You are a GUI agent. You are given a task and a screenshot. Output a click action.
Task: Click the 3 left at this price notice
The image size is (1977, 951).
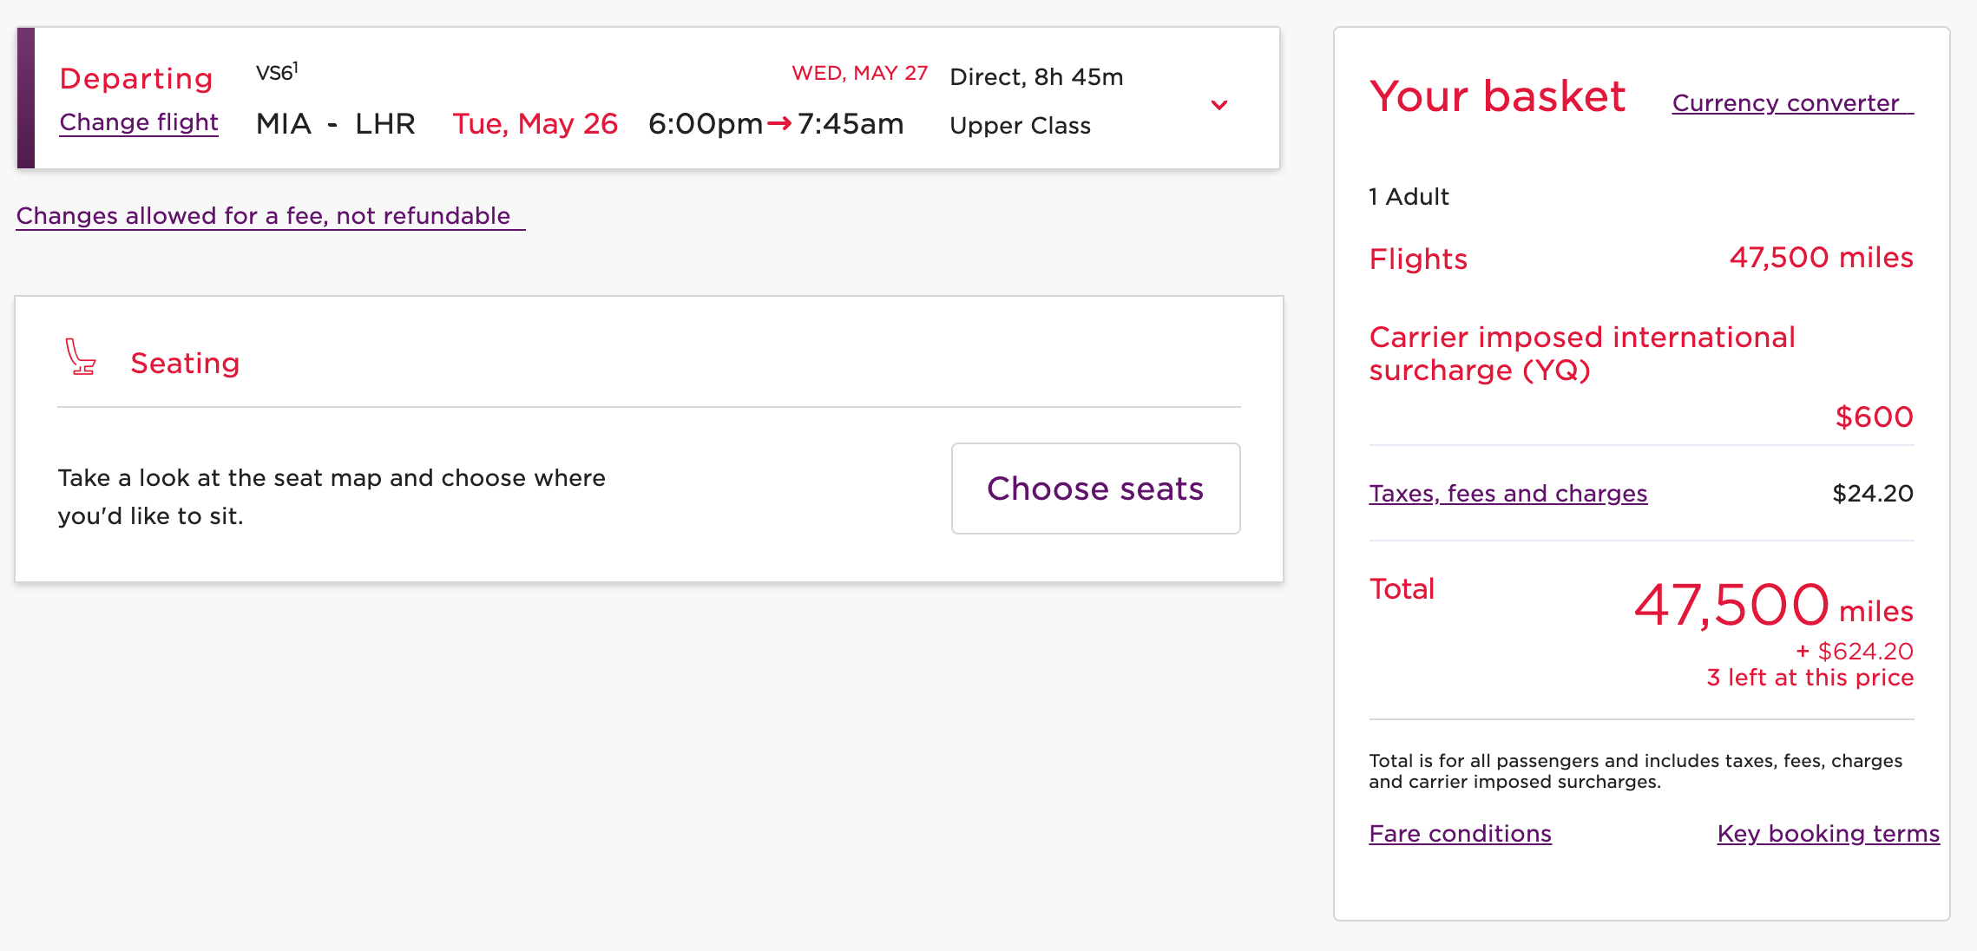click(1810, 678)
